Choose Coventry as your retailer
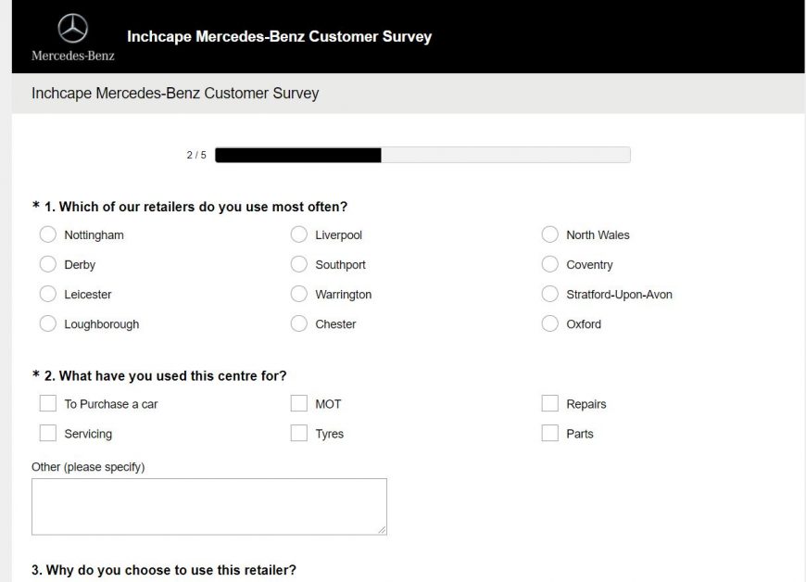 tap(550, 265)
